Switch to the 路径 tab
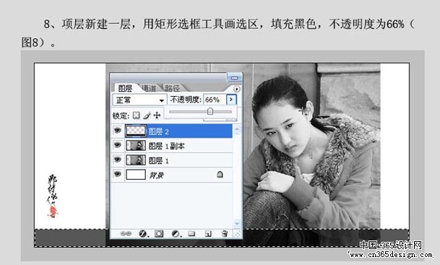This screenshot has height=265, width=440. click(x=172, y=88)
